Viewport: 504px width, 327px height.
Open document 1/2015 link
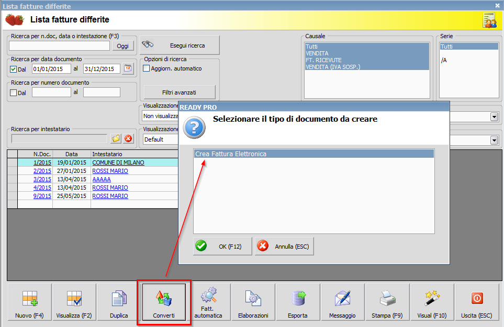point(42,162)
